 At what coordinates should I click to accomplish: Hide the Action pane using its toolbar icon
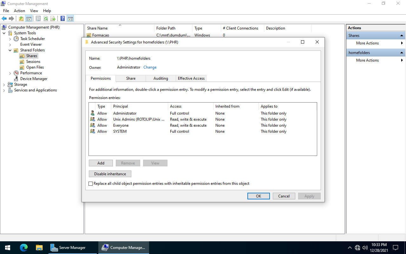[x=70, y=18]
